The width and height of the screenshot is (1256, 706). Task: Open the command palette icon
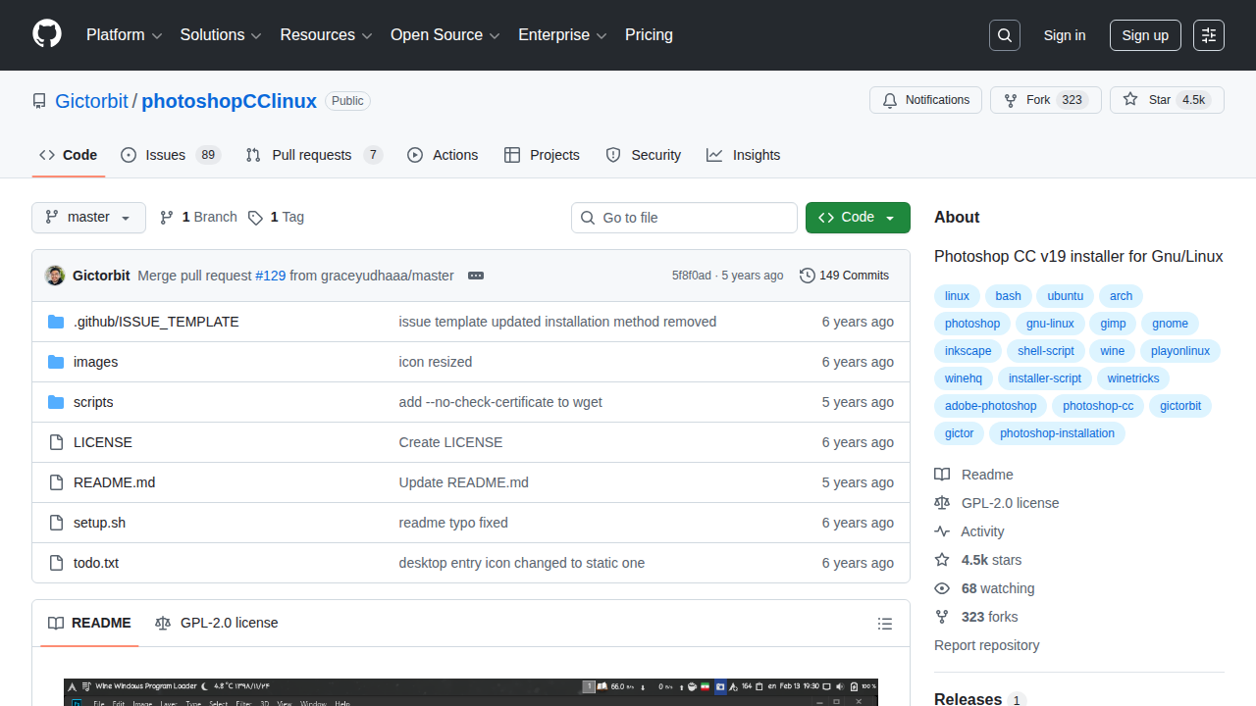pos(1208,34)
